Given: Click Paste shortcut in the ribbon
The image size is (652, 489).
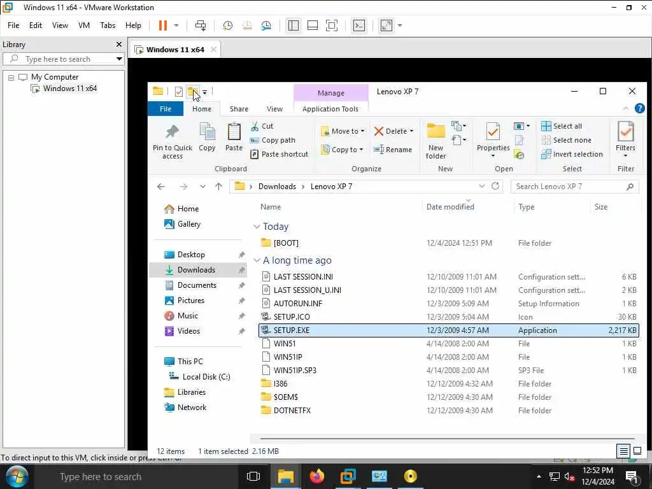Looking at the screenshot, I should [280, 154].
